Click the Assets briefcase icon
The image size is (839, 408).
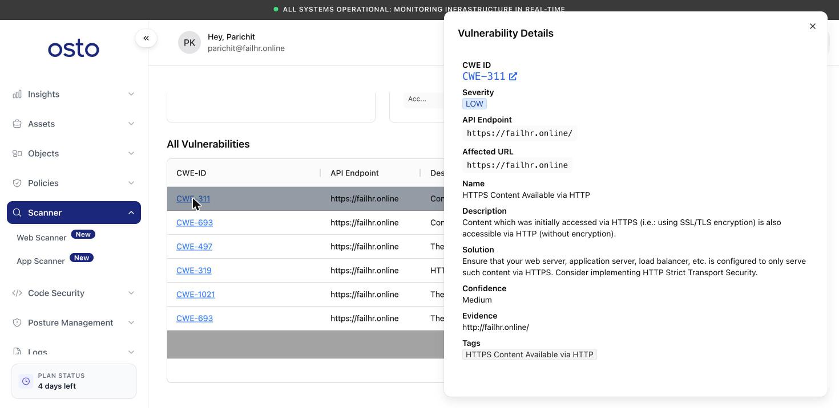17,124
